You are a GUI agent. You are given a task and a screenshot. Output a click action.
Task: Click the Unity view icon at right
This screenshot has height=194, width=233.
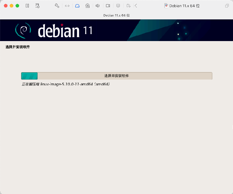227,6
